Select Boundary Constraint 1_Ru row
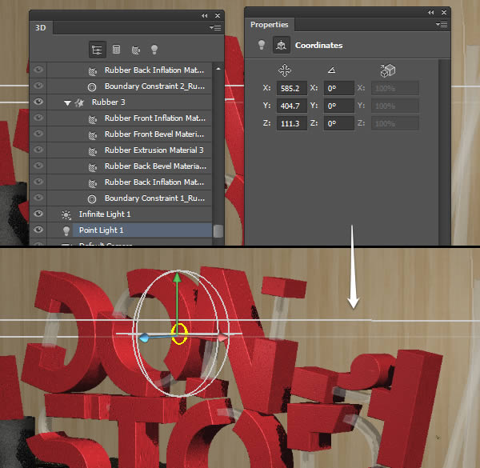 130,198
